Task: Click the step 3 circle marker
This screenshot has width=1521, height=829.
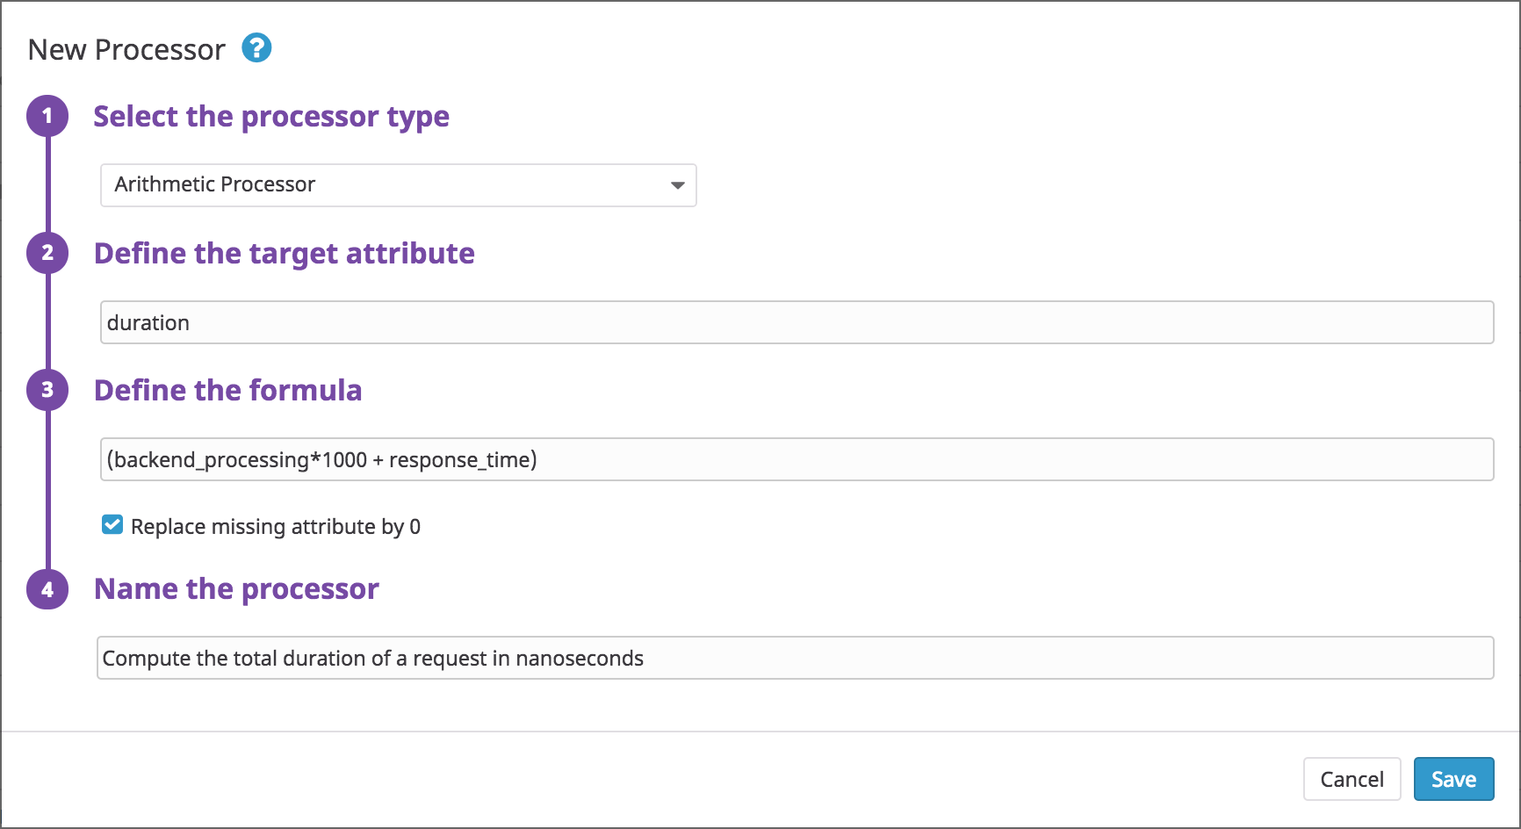Action: (x=47, y=390)
